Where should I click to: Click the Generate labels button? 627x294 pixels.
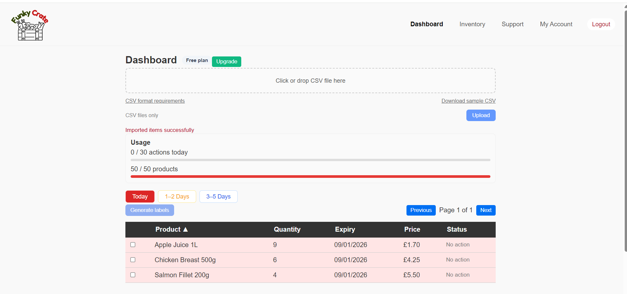(x=150, y=210)
